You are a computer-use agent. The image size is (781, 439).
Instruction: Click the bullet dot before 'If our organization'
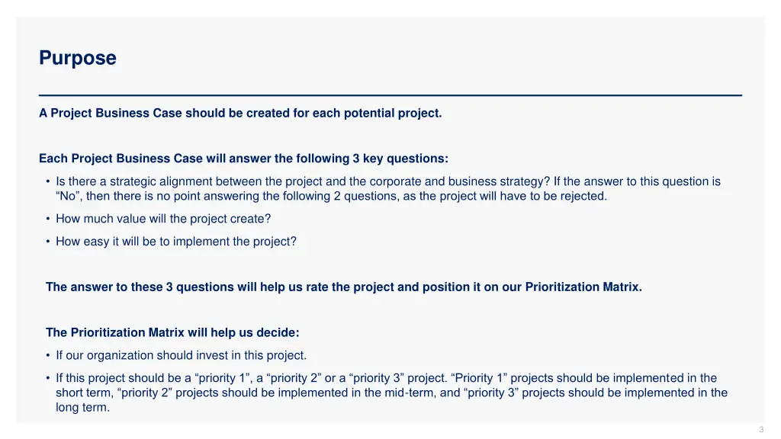pos(48,355)
